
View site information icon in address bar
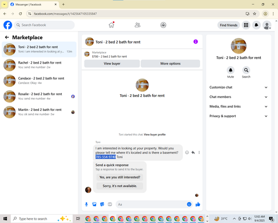tap(29, 14)
